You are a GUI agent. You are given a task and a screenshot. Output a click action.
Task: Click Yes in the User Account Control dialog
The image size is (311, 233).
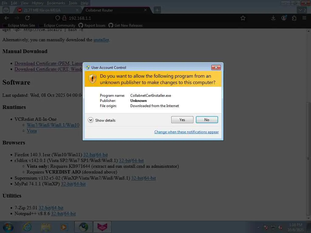[x=182, y=120]
